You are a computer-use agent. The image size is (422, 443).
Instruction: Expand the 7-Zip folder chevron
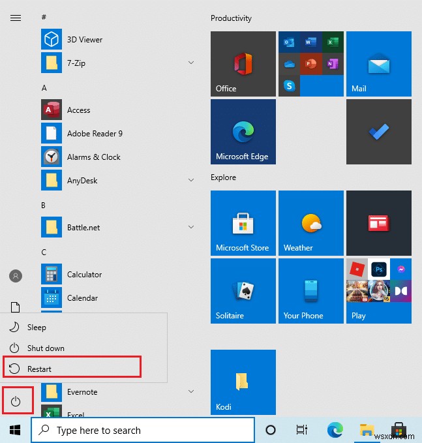click(191, 63)
